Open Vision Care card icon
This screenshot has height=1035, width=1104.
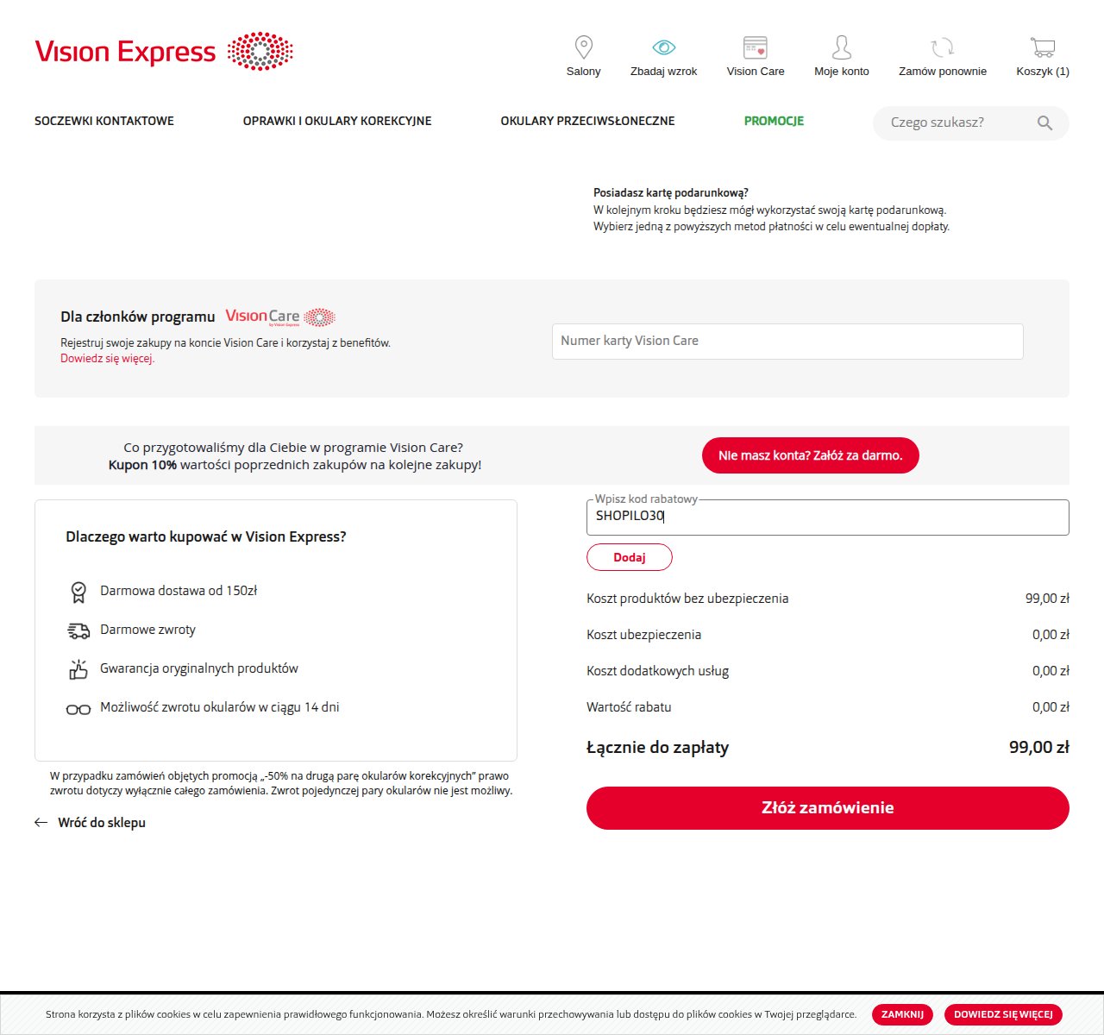756,47
